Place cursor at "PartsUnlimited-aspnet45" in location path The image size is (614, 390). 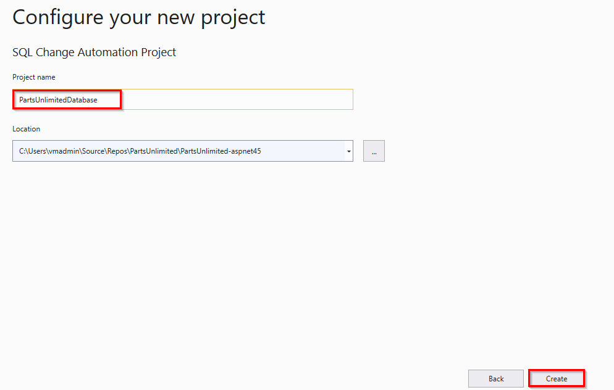tap(221, 151)
